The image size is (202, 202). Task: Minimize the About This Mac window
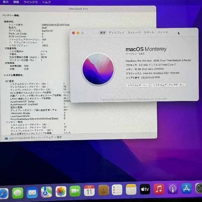coord(78,33)
